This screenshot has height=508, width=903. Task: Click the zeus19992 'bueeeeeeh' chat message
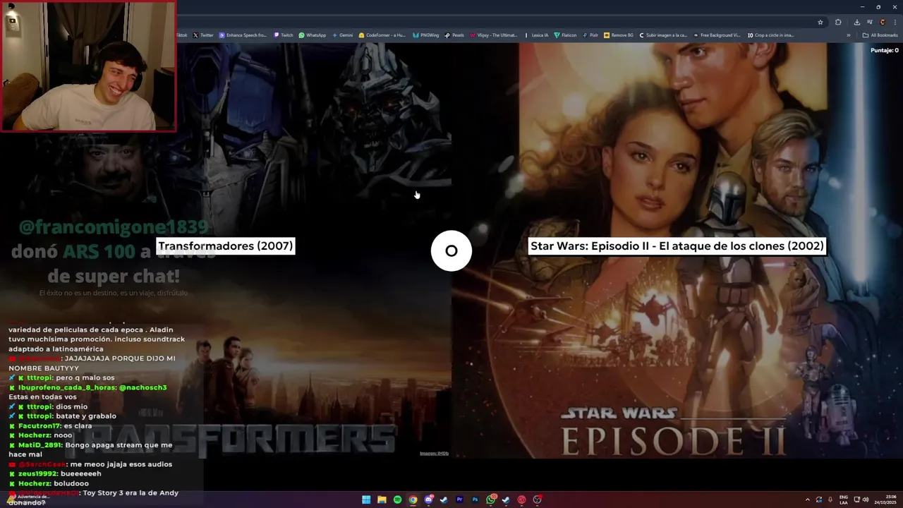click(55, 473)
